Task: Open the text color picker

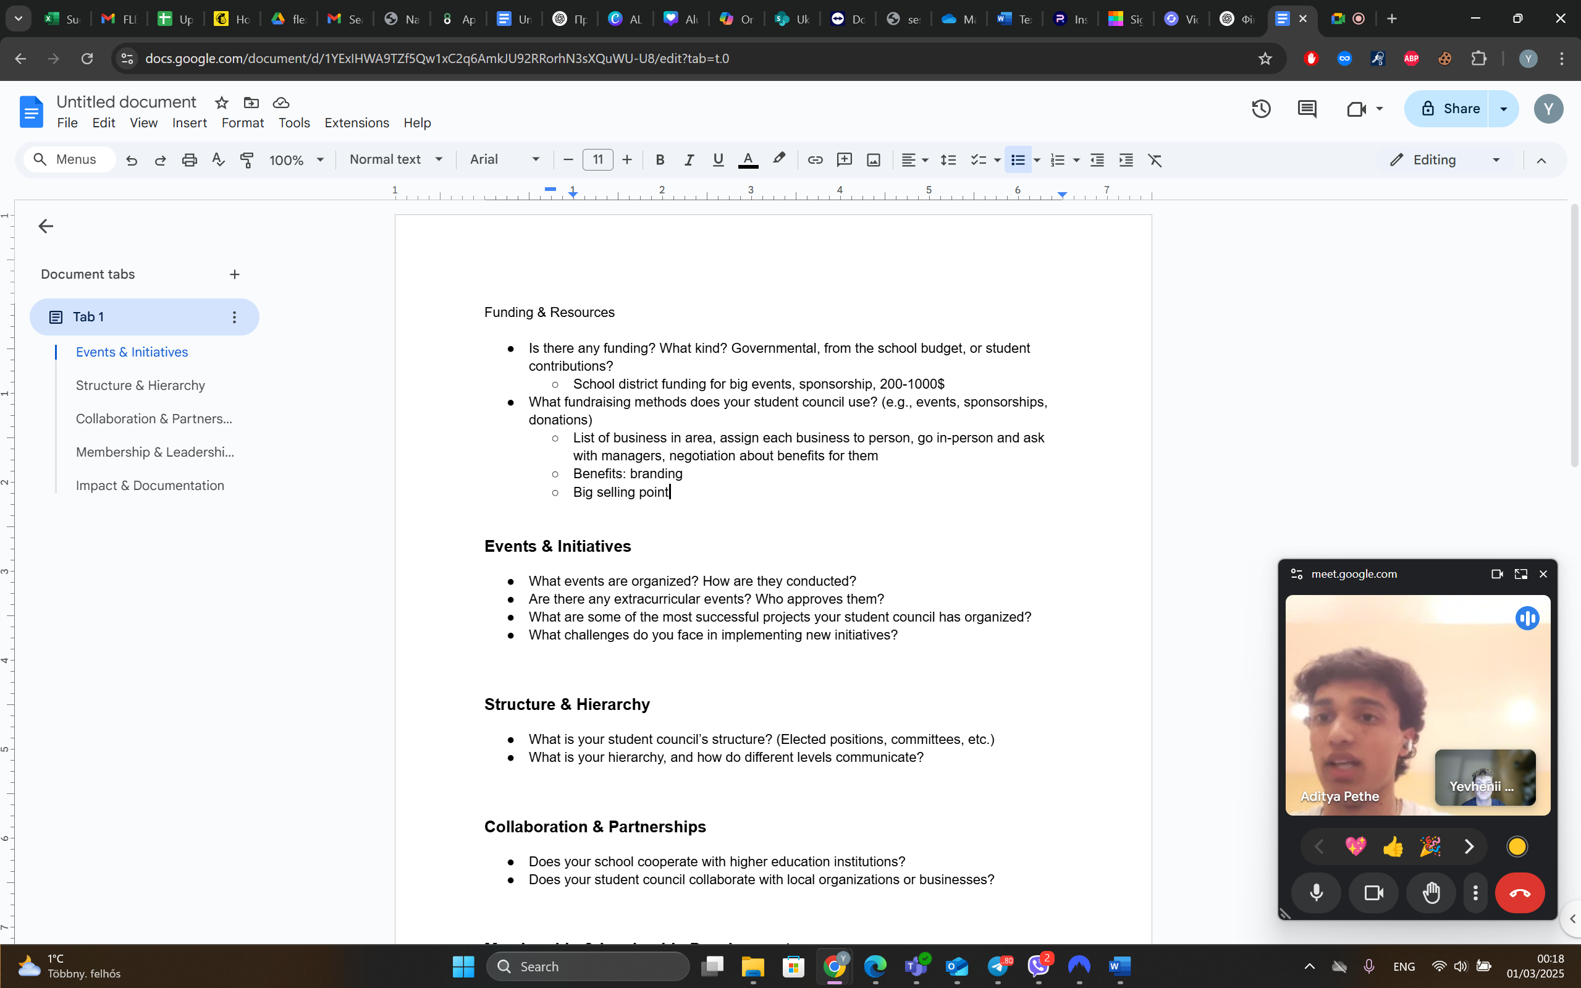Action: (748, 160)
